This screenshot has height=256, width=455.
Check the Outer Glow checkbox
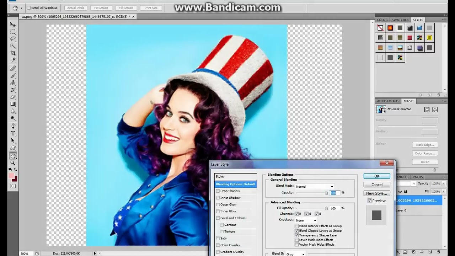pyautogui.click(x=218, y=204)
